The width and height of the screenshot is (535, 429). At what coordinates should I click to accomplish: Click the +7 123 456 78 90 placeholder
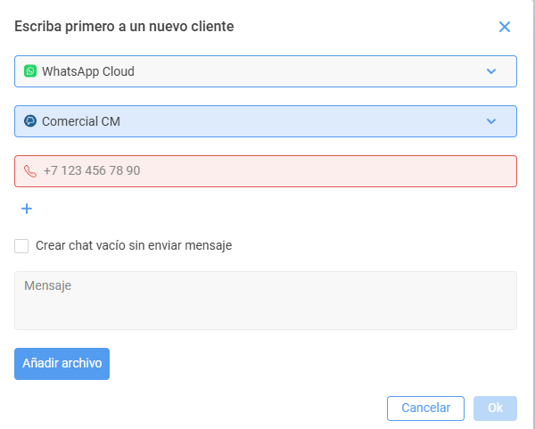[92, 170]
